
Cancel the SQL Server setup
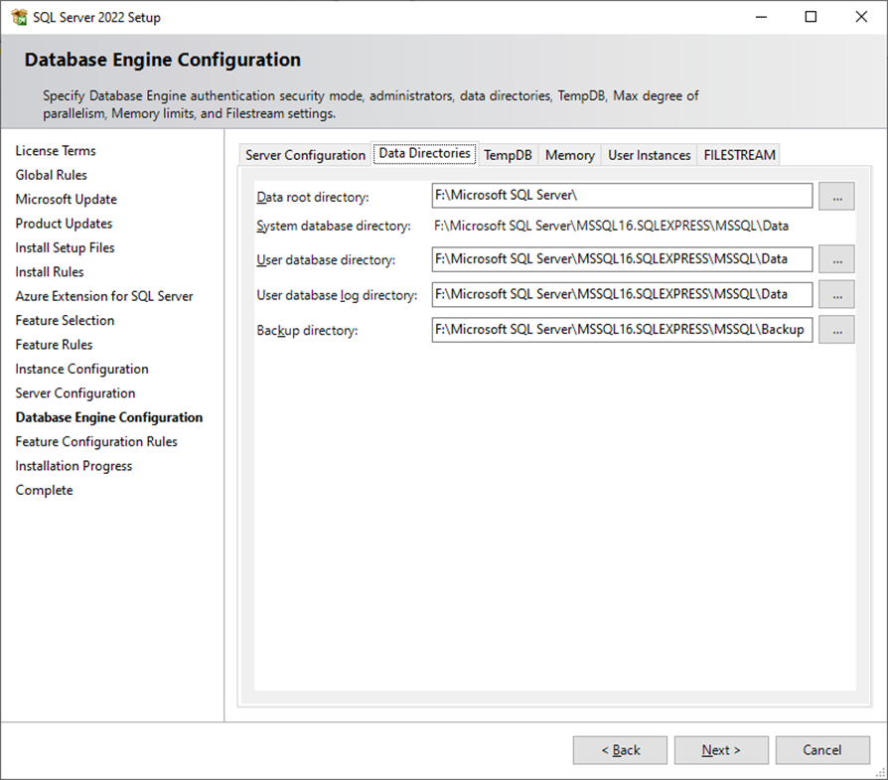pos(822,750)
